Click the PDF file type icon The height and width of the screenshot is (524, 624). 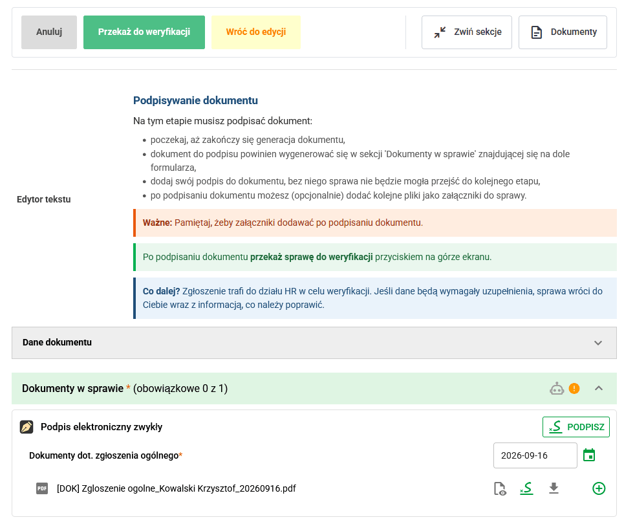point(42,488)
